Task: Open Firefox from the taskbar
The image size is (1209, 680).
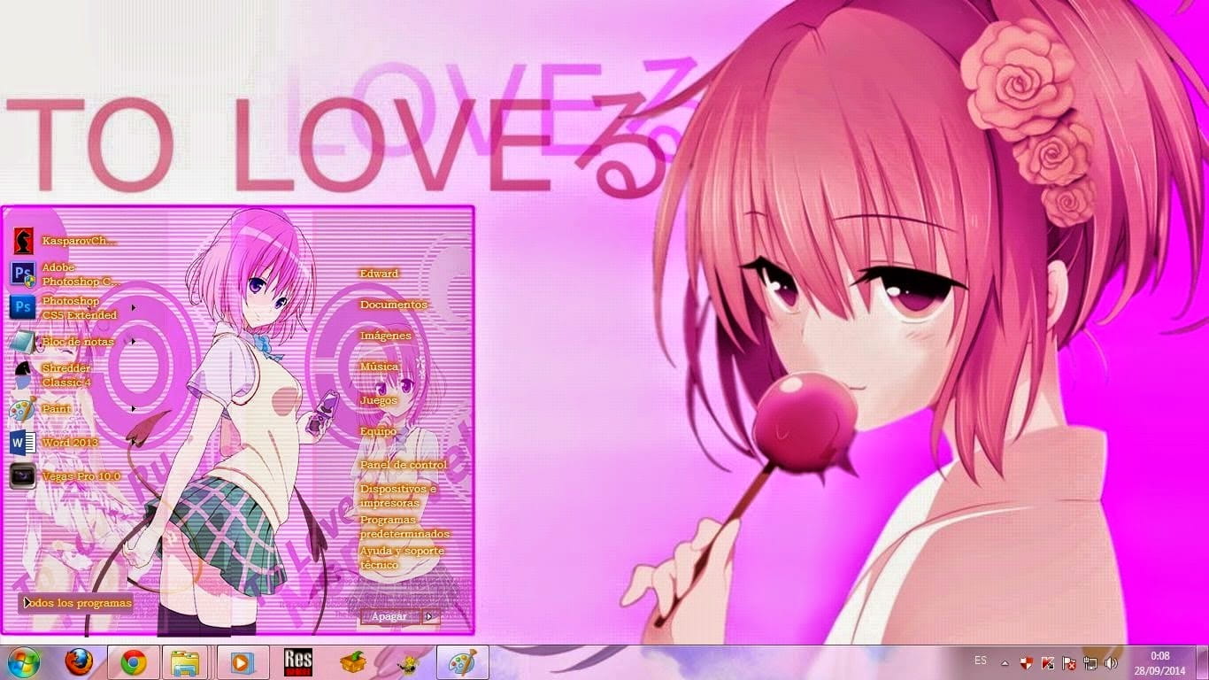Action: tap(79, 662)
